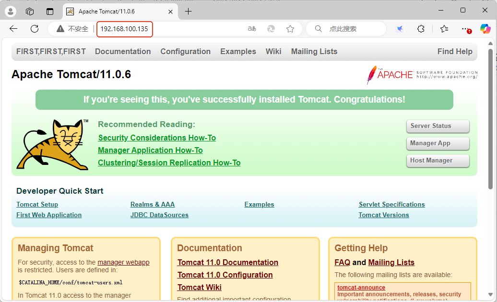Open FIRST,FIRST,FIRST nav item
This screenshot has width=497, height=302.
click(x=51, y=52)
